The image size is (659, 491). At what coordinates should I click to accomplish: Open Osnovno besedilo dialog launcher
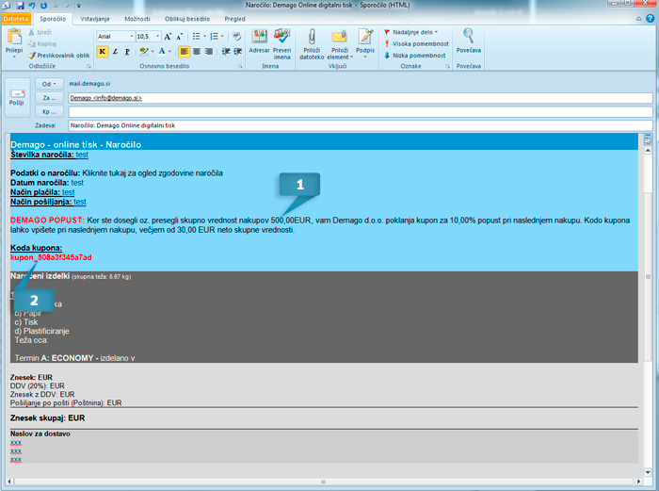tap(240, 67)
